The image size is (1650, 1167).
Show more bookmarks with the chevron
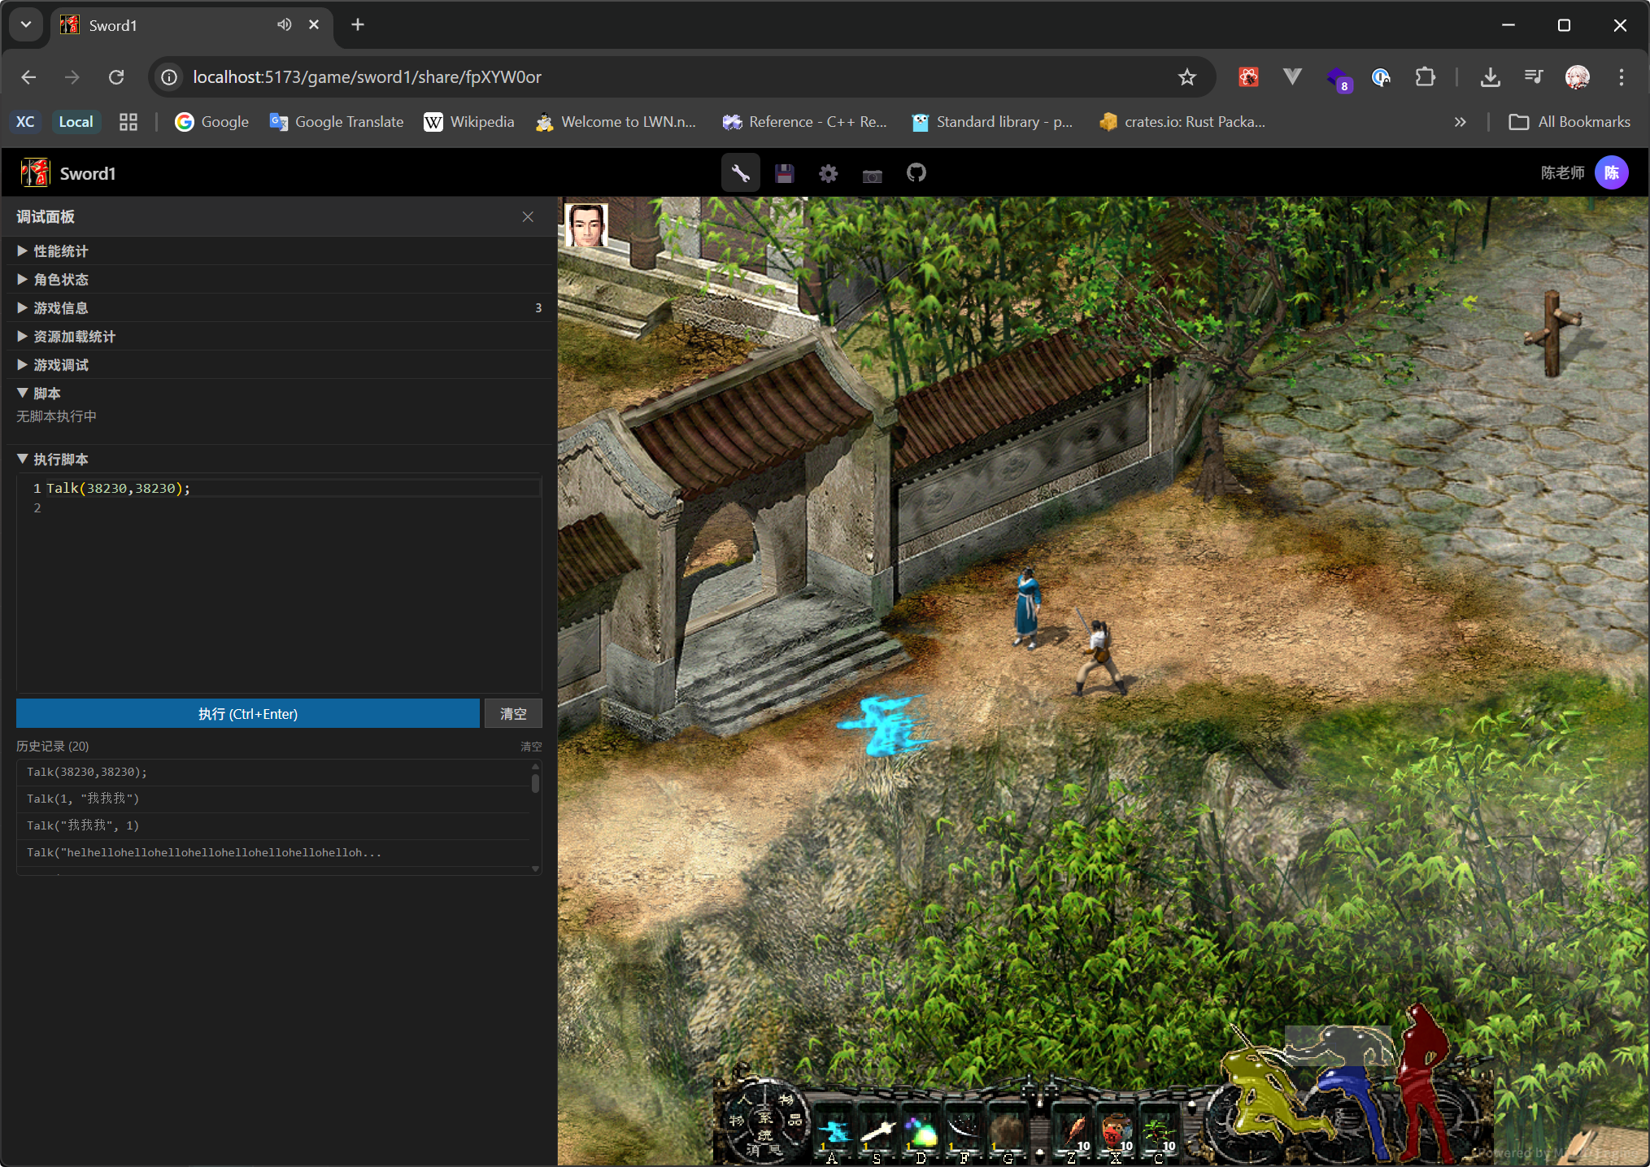[1461, 122]
